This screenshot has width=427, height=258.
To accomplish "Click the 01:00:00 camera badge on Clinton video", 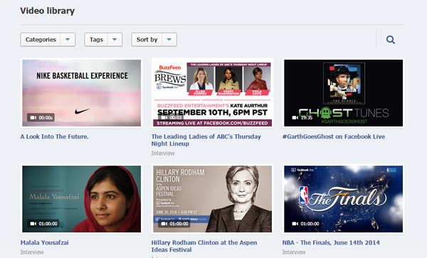I will coord(174,224).
